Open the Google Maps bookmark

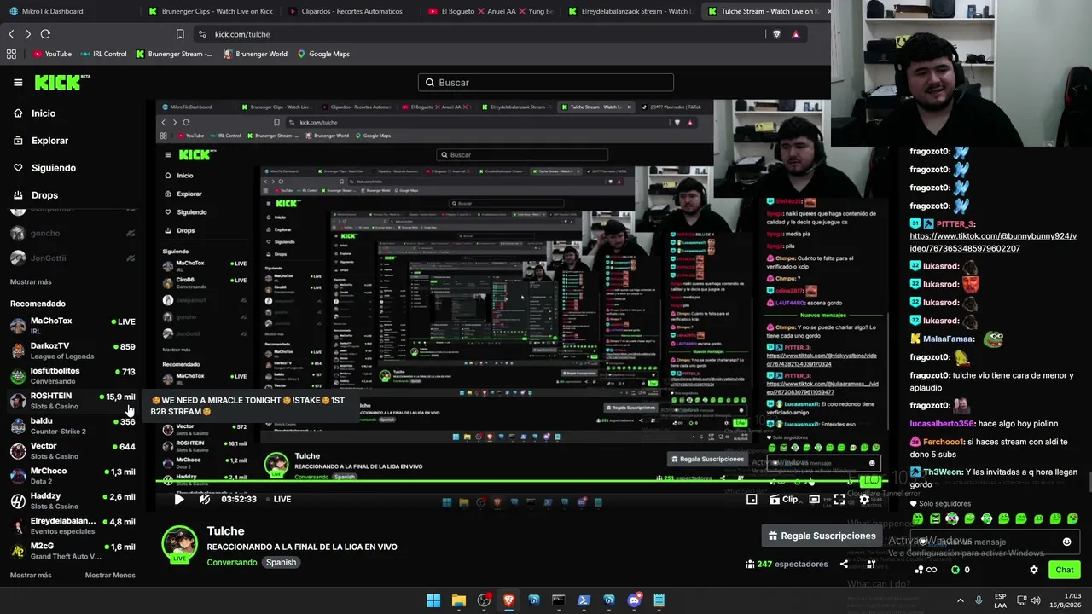pyautogui.click(x=323, y=54)
